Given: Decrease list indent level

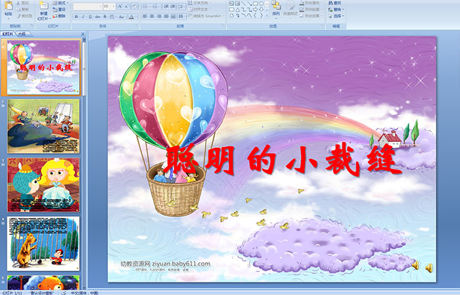Looking at the screenshot, I should 166,6.
